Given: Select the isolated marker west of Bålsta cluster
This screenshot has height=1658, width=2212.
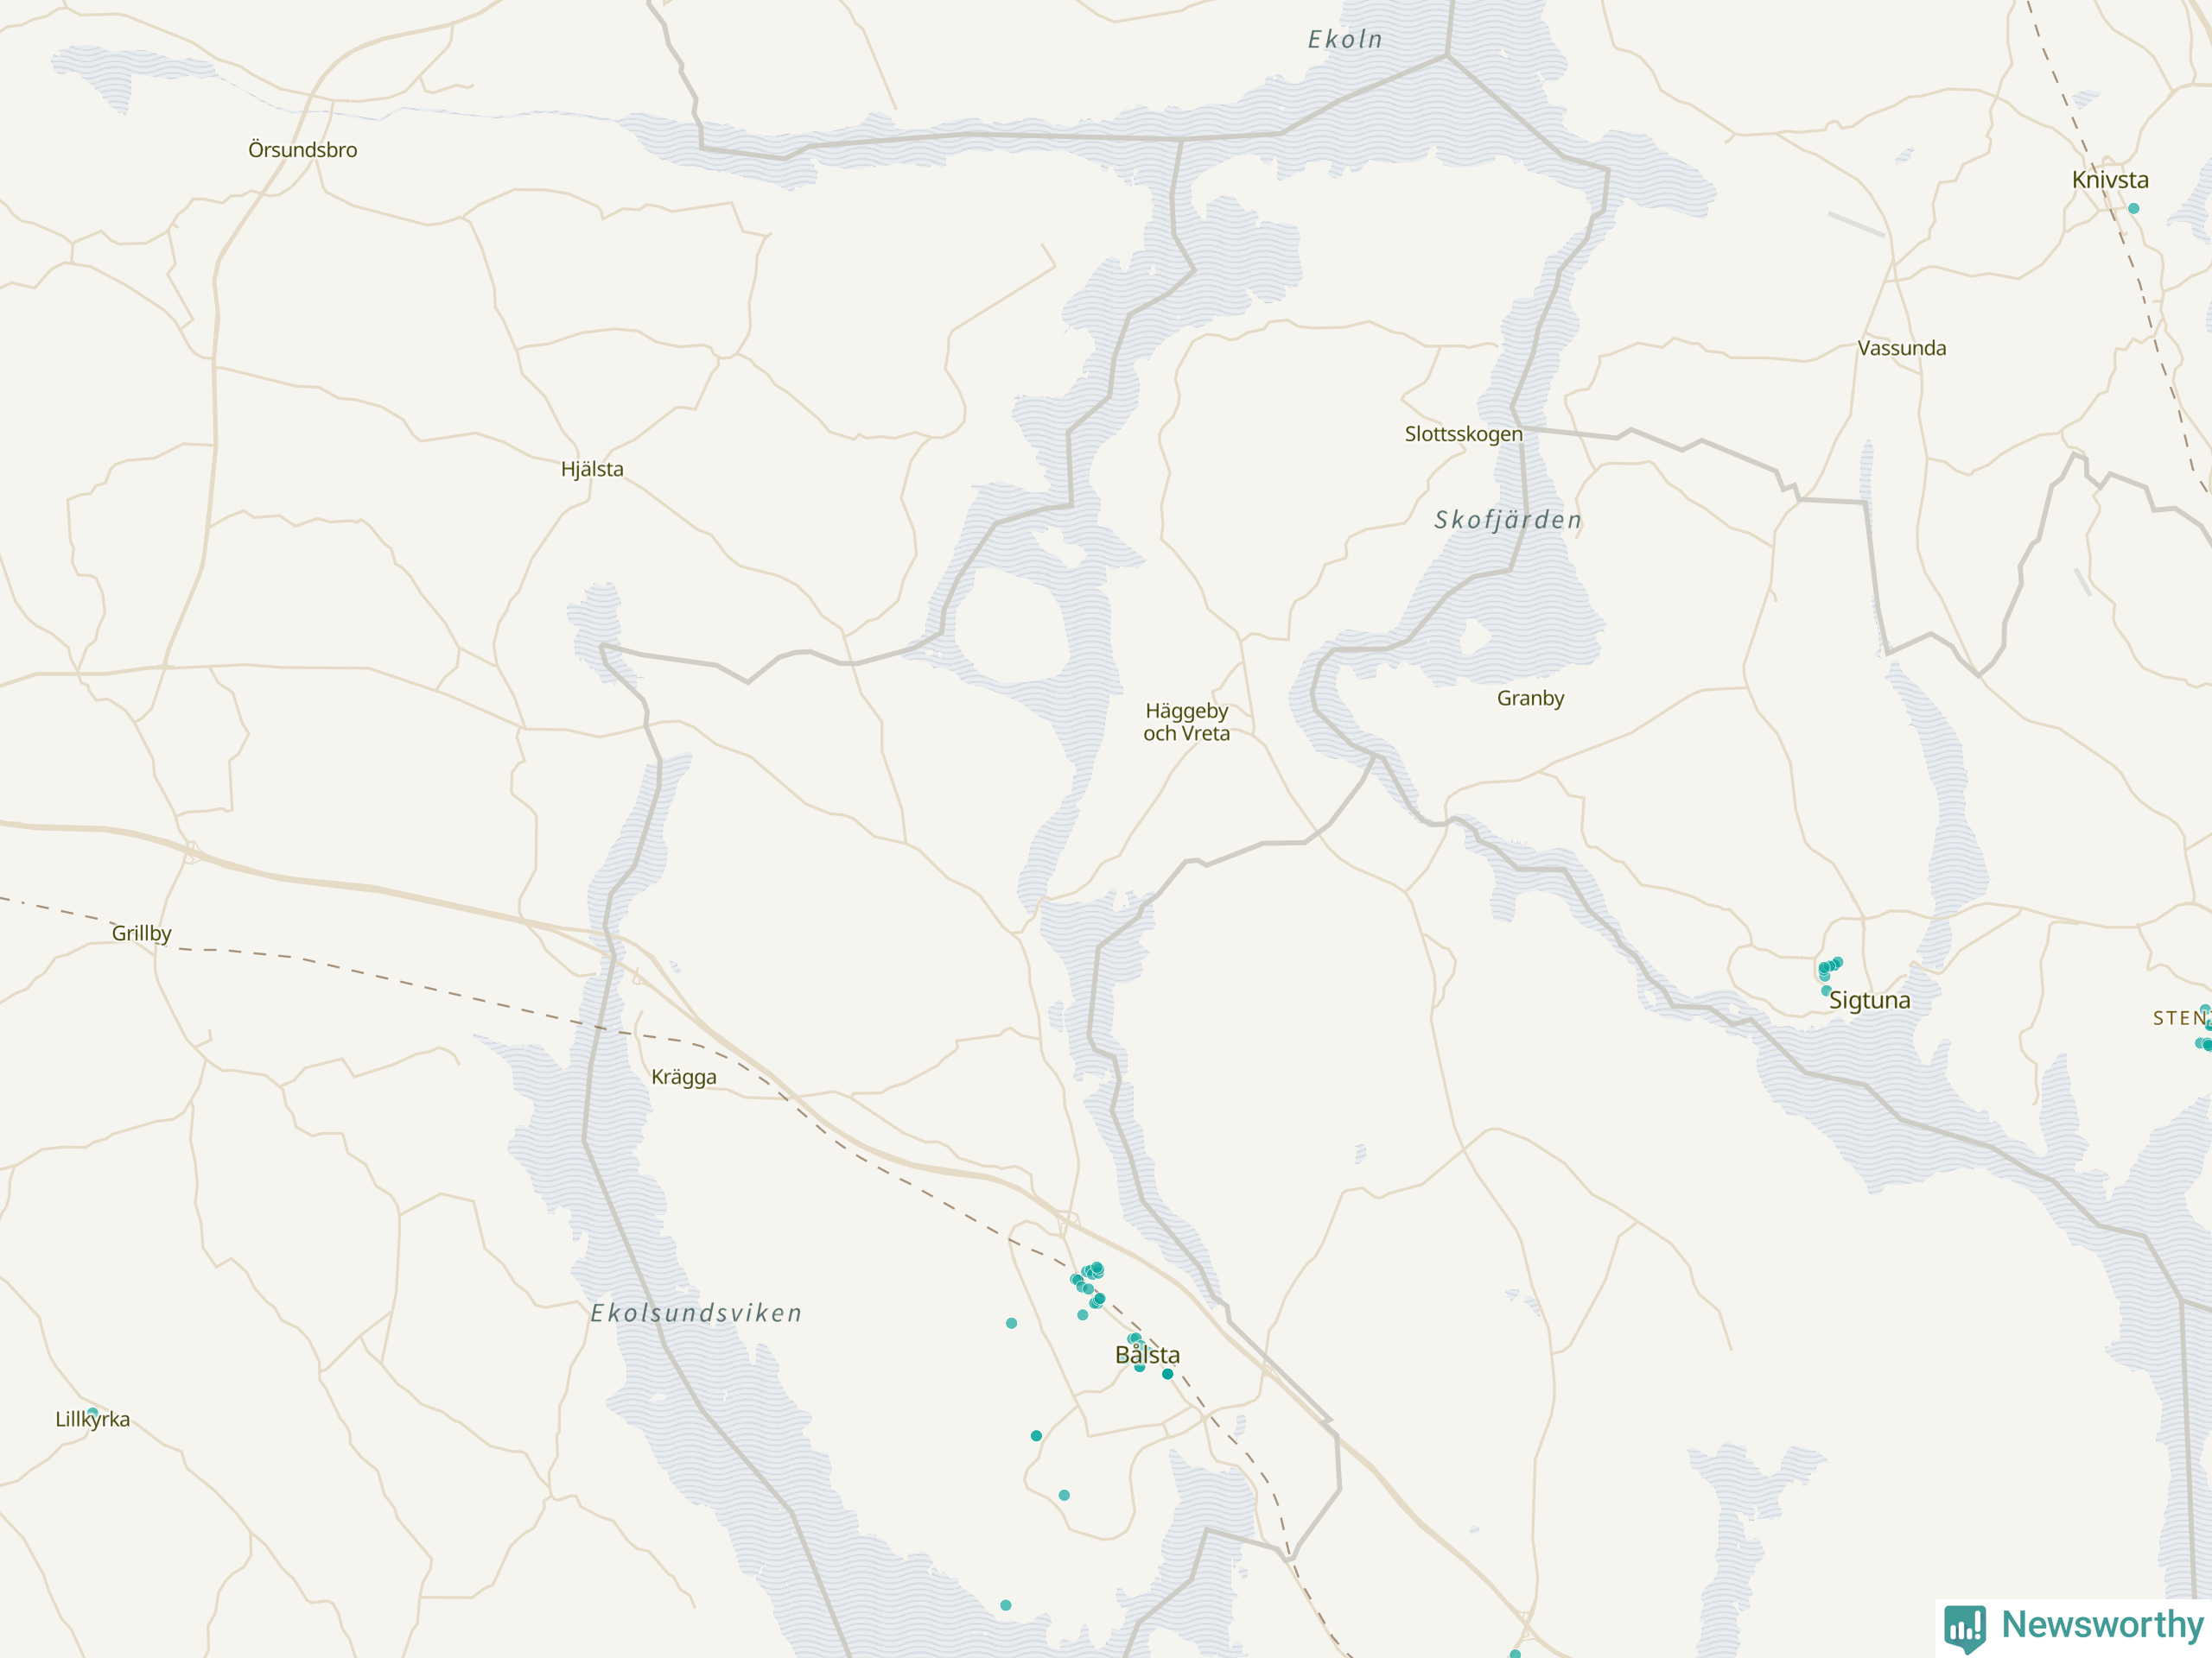Looking at the screenshot, I should pyautogui.click(x=1012, y=1323).
